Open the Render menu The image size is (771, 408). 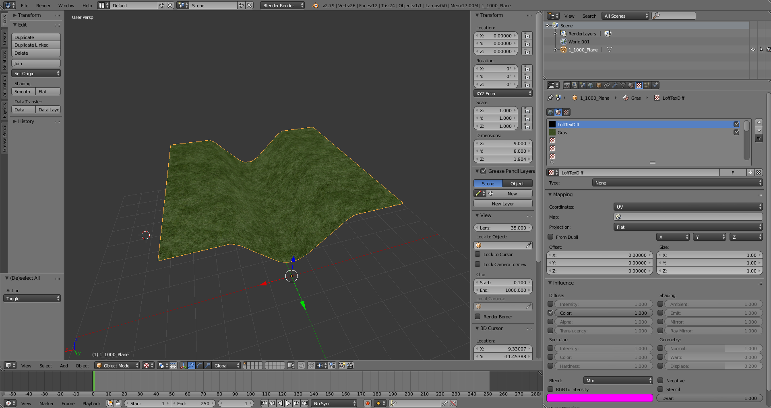43,6
